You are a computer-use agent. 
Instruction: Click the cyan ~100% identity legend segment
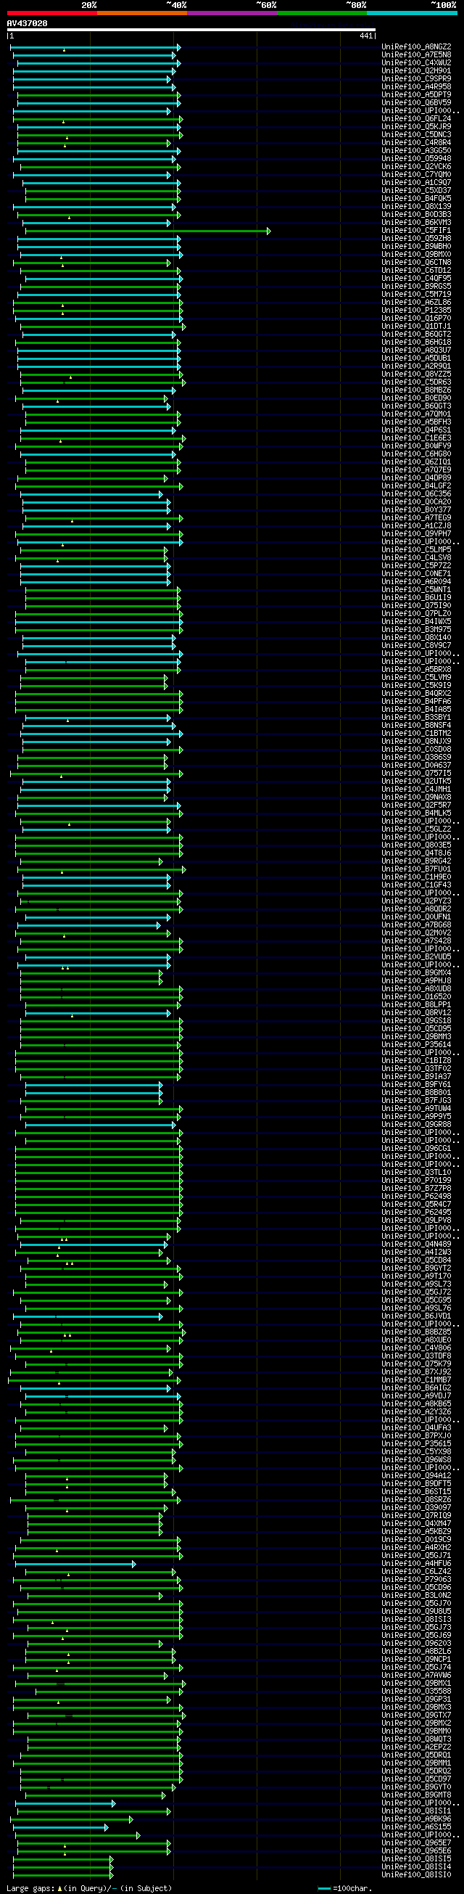pos(412,13)
